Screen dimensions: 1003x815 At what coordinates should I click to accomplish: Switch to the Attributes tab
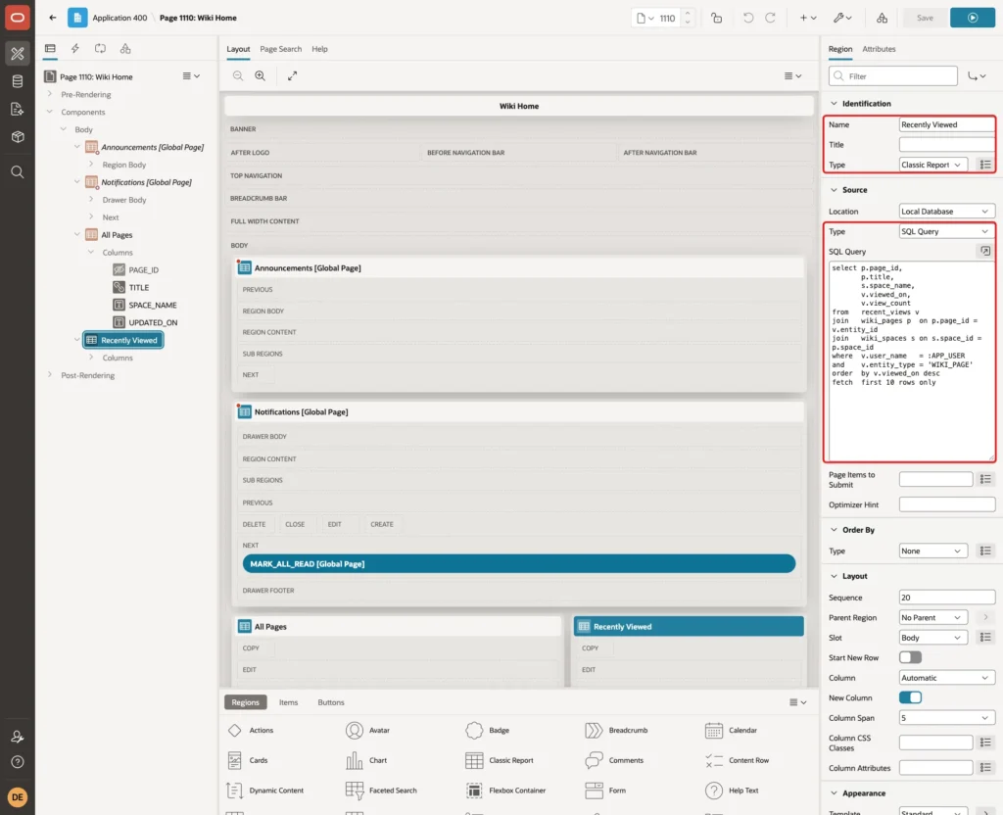coord(879,49)
